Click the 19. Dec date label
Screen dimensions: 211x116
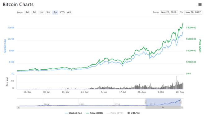(x=27, y=92)
